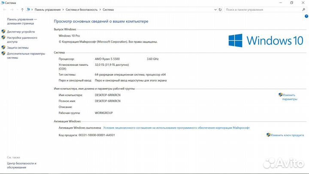Click the installed memory value 32,0 ГБ
The width and height of the screenshot is (309, 174).
[112, 65]
